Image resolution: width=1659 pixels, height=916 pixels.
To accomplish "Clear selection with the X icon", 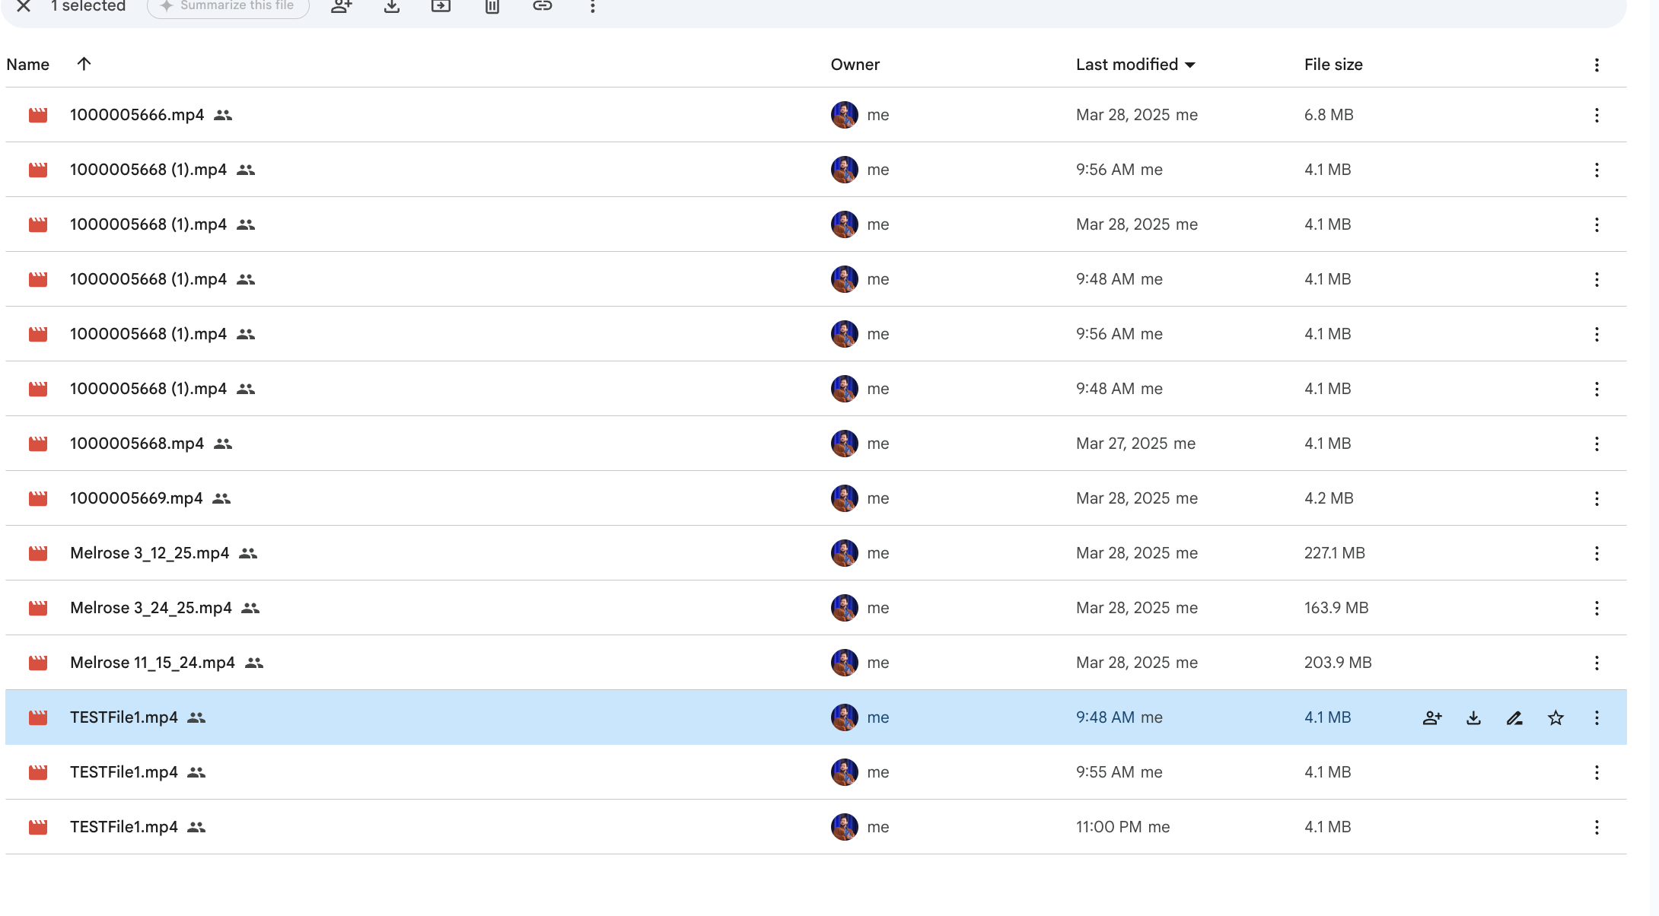I will (24, 6).
